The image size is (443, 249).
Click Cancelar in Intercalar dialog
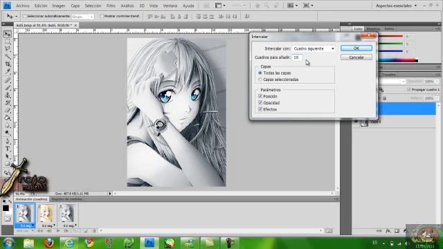click(356, 57)
